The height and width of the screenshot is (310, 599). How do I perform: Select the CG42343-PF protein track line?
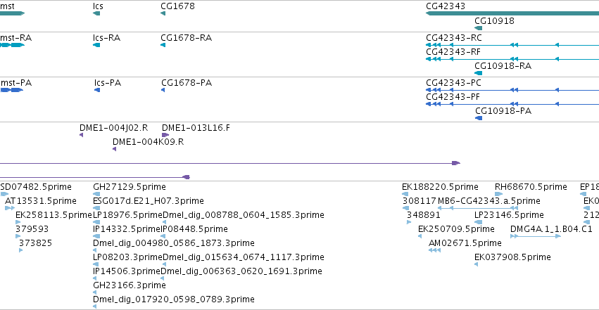pyautogui.click(x=512, y=104)
